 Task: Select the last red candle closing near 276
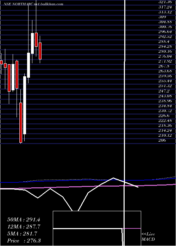[x=40, y=51]
